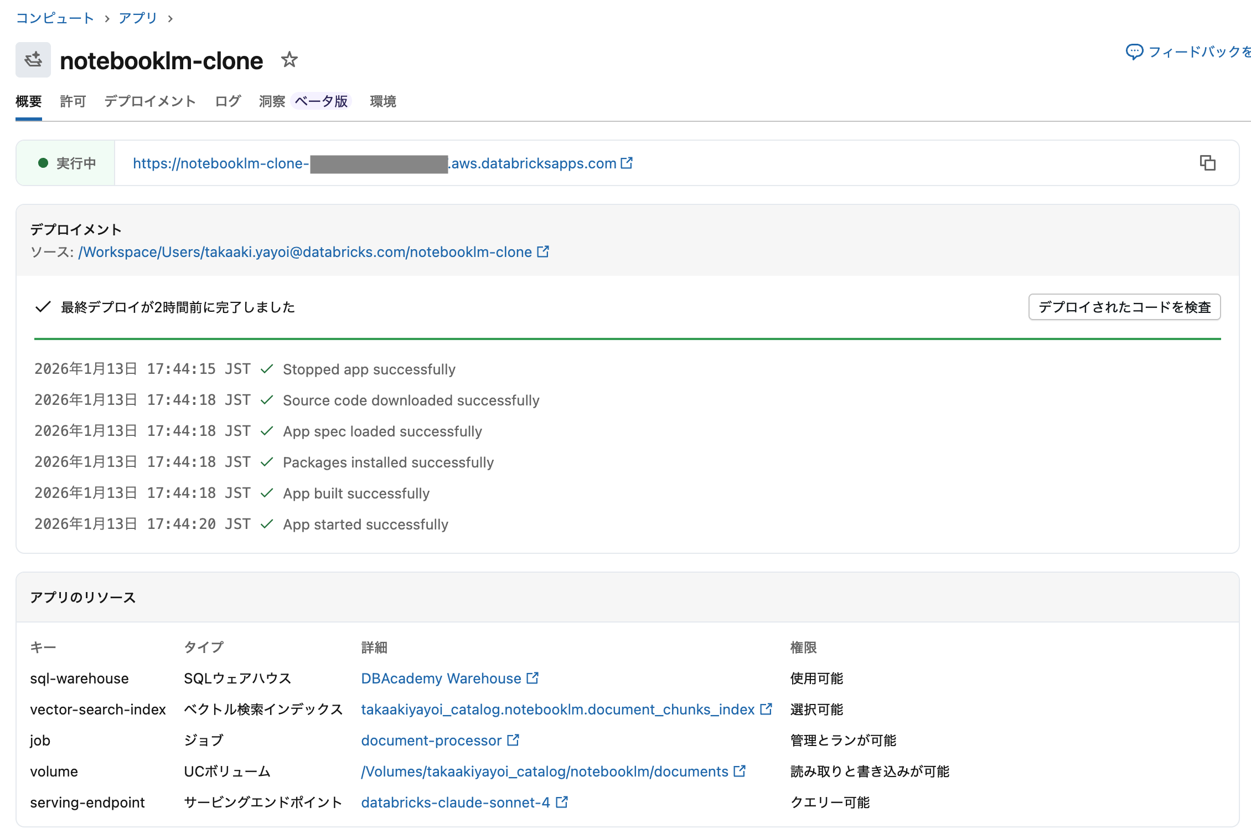The width and height of the screenshot is (1251, 833).
Task: Click the notebooklm-clone application icon
Action: (33, 59)
